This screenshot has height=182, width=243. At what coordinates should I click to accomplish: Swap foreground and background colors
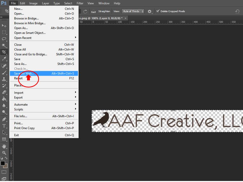click(6, 158)
